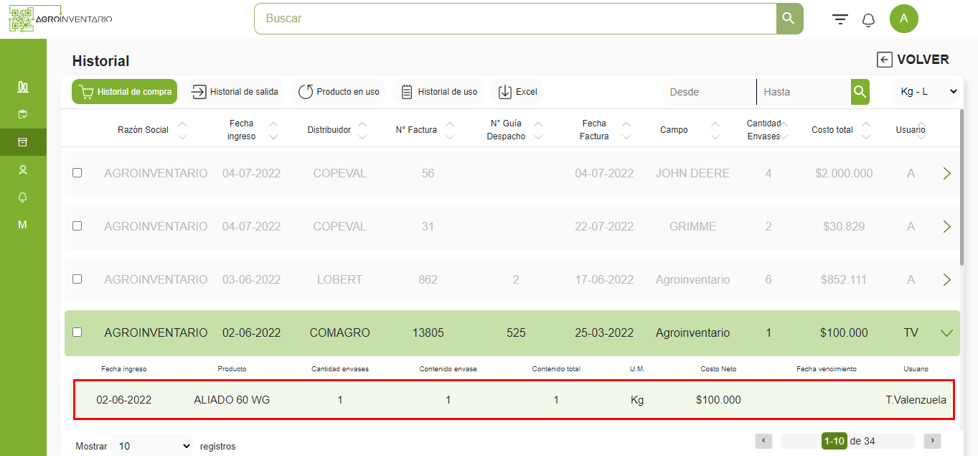Viewport: 978px width, 456px height.
Task: Switch to Producto en uso tab
Action: pyautogui.click(x=339, y=92)
